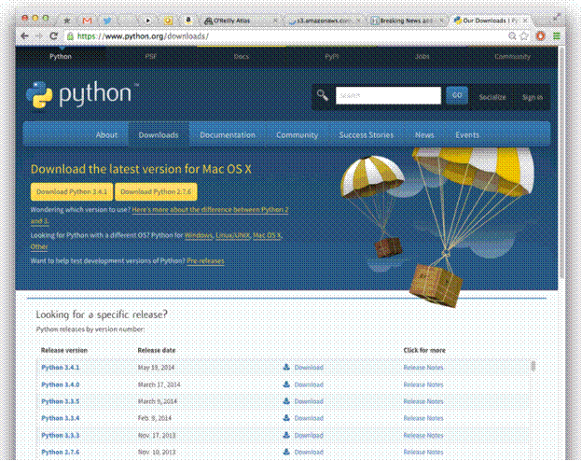This screenshot has width=582, height=461.
Task: Open the Python 3.4.1 release link
Action: 60,368
